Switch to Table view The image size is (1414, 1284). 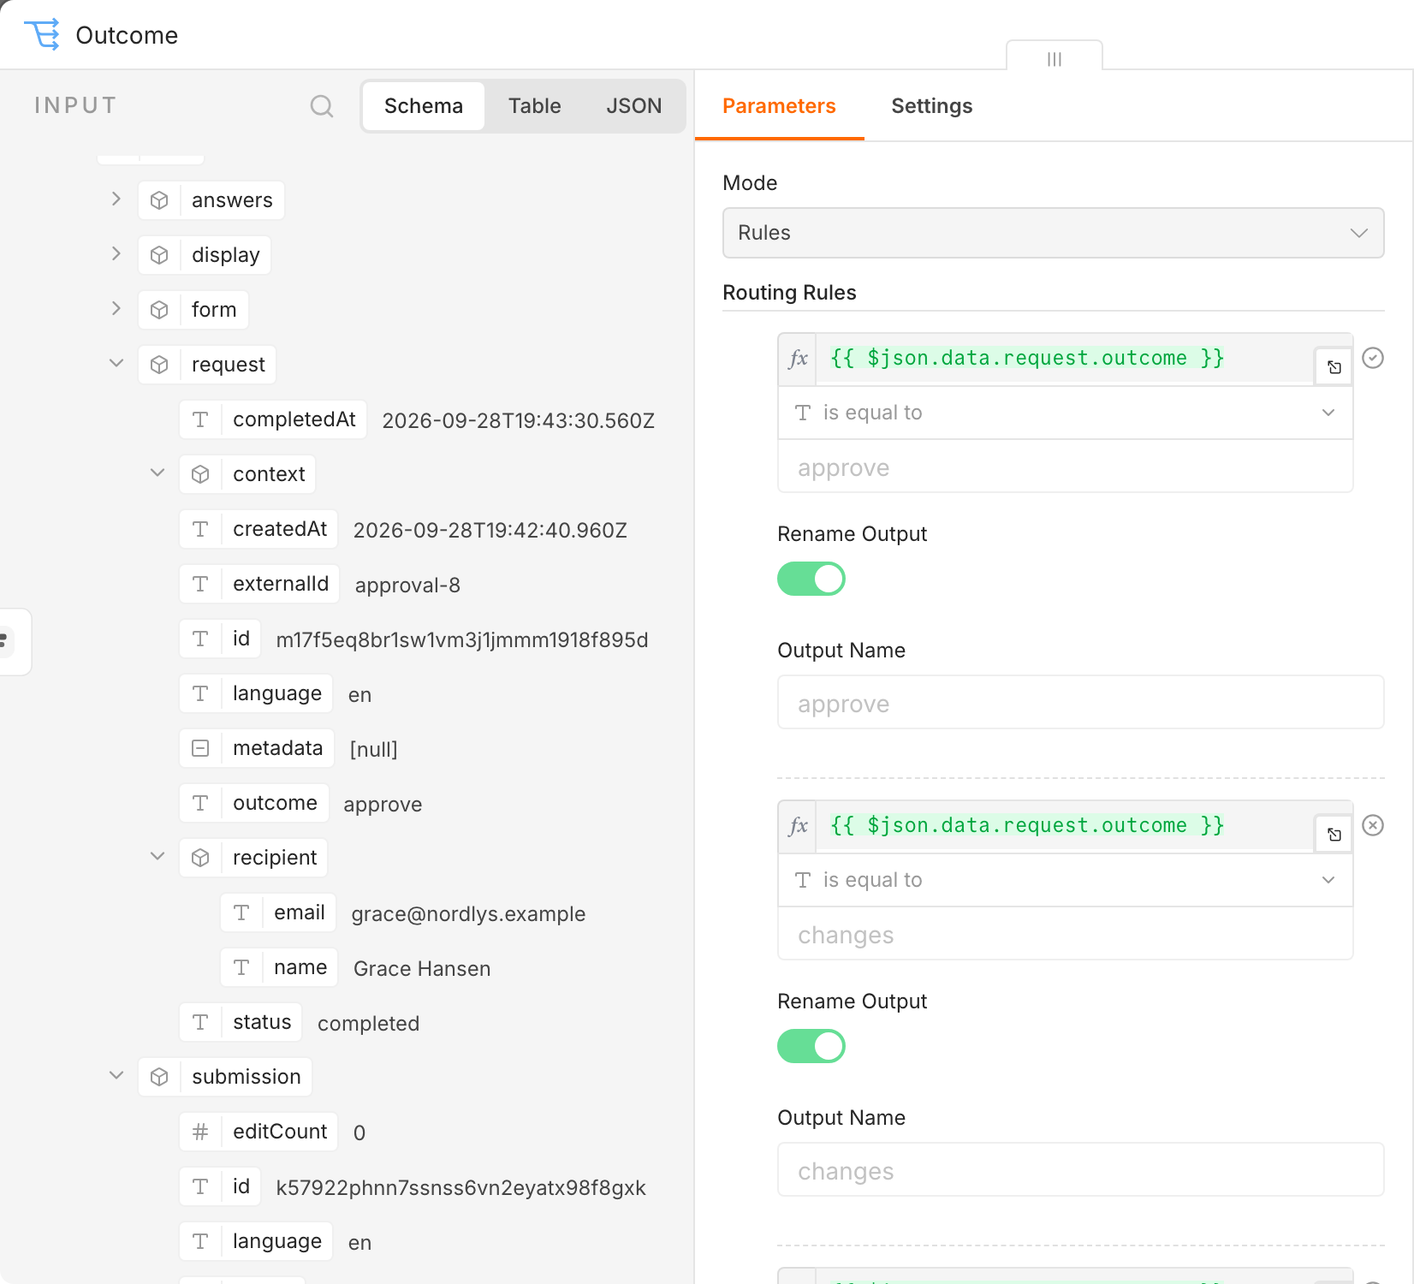pos(535,106)
